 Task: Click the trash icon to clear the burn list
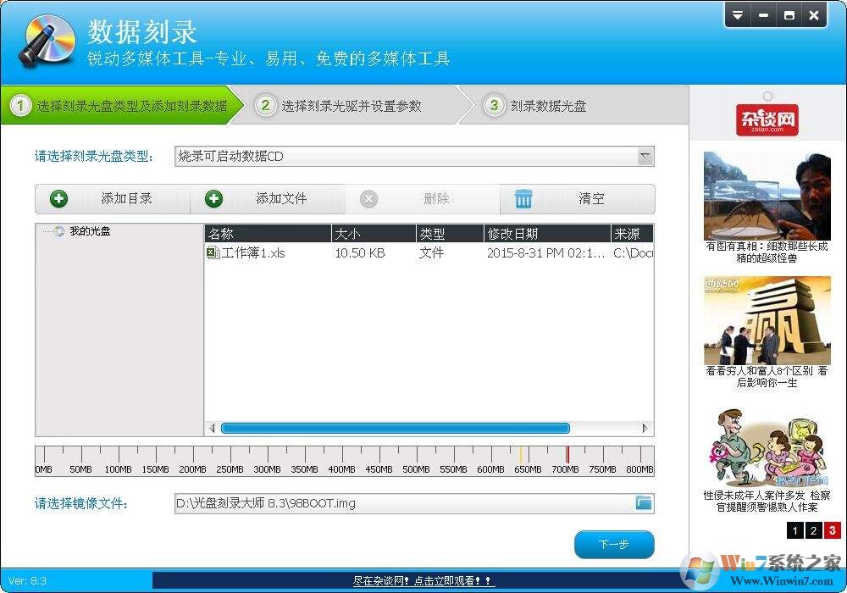(x=523, y=198)
